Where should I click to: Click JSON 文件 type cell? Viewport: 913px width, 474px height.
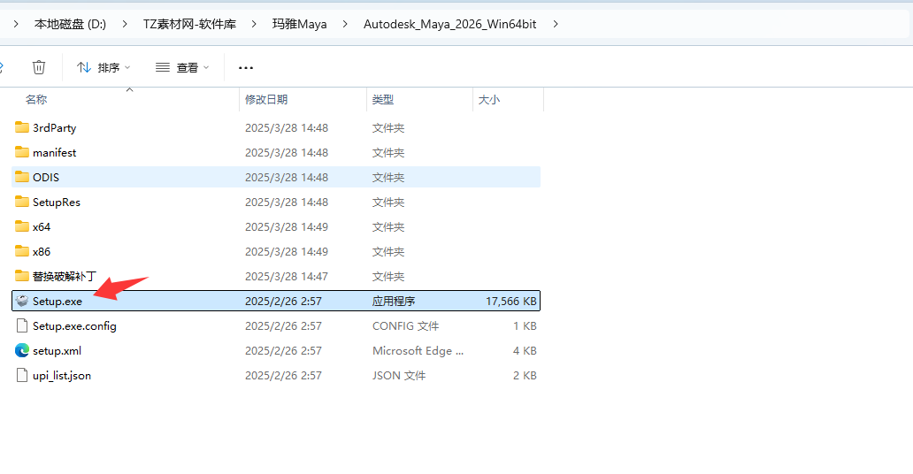point(399,376)
